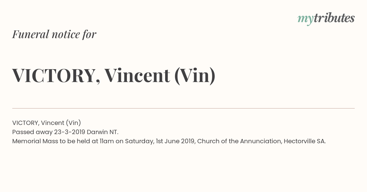Click the large "VICTORY, Vincent (Vin)" title

pos(114,76)
